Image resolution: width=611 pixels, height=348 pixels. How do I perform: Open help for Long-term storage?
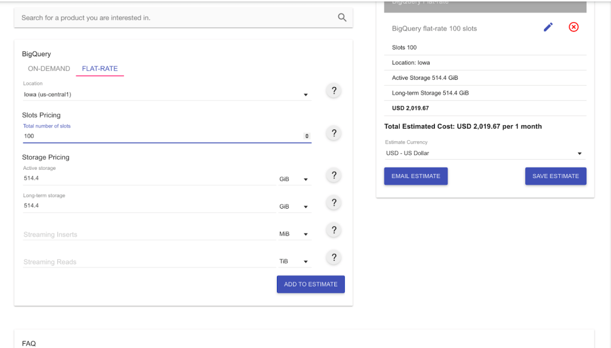point(334,203)
